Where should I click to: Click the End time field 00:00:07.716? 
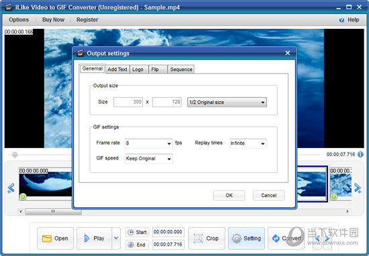pos(168,245)
